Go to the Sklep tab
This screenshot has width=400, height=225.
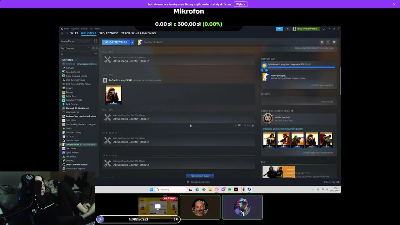click(74, 33)
